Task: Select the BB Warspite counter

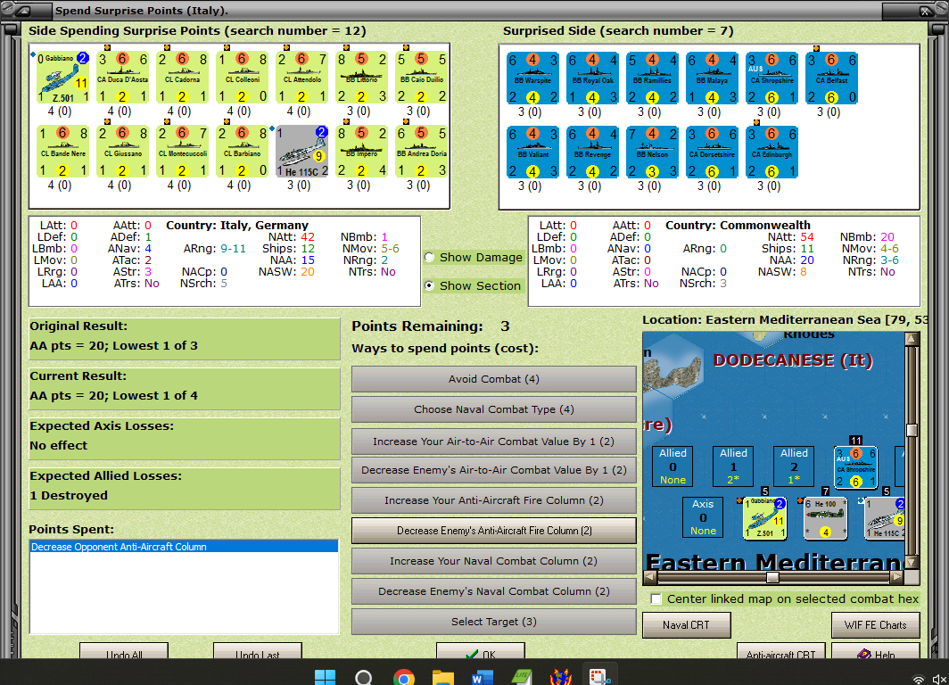Action: coord(532,78)
